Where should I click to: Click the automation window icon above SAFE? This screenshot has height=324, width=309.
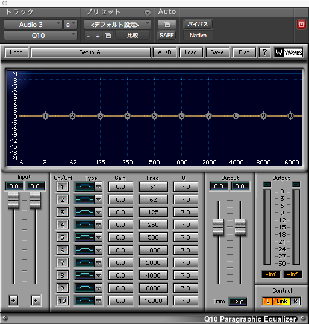[x=167, y=25]
